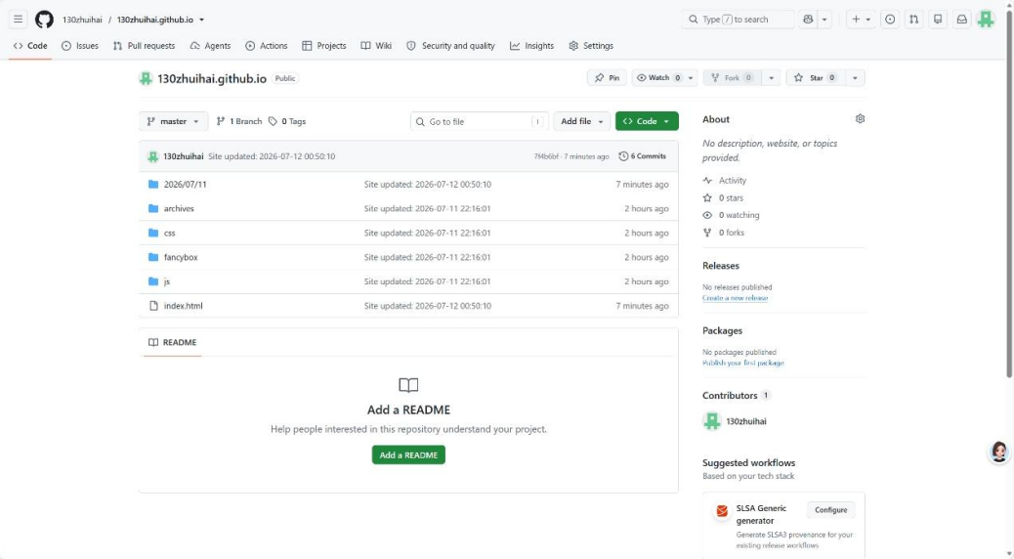Open index.html file
This screenshot has width=1014, height=559.
click(183, 305)
